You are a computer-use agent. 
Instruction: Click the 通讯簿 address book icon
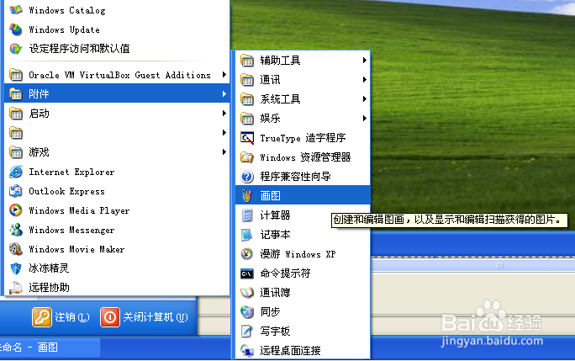[x=247, y=292]
